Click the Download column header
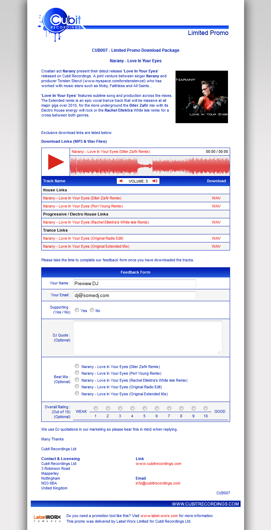Screen dimensions: 271x530 216,181
